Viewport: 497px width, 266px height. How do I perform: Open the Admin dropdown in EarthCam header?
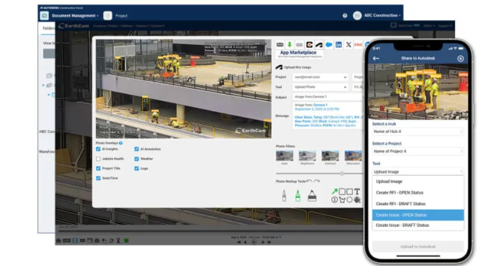point(428,25)
